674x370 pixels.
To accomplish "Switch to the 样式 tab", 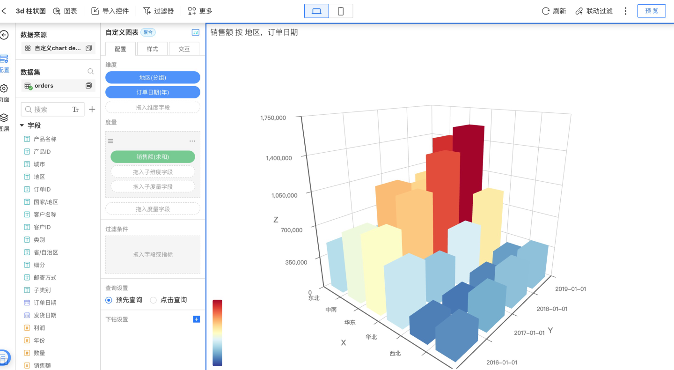I will click(x=152, y=49).
